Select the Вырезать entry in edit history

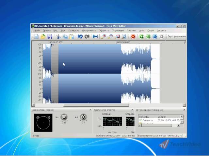tap(148, 120)
